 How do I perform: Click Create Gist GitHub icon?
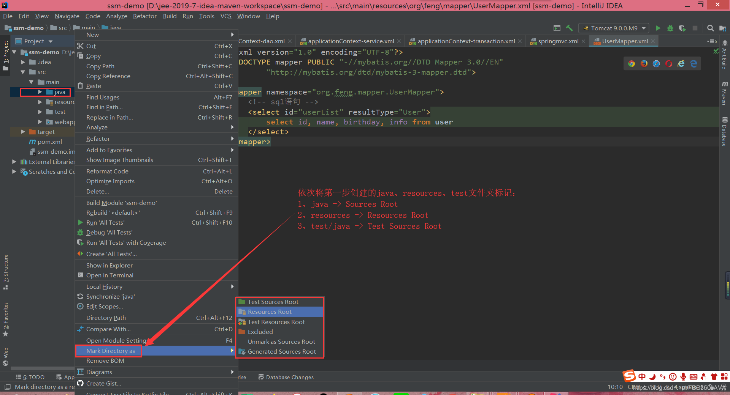(x=80, y=383)
